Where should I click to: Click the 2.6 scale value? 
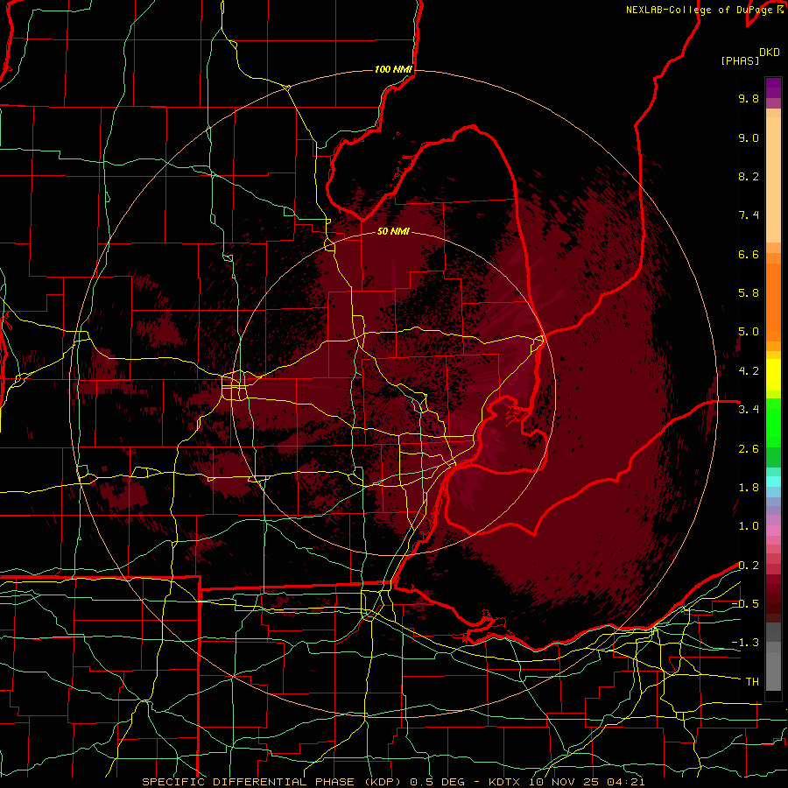(749, 449)
